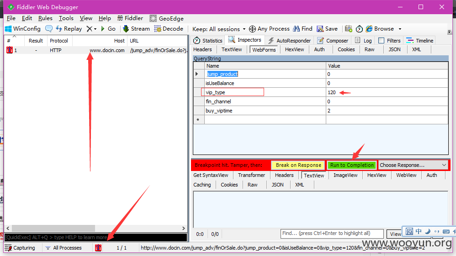
Task: Toggle the Filters tab checkbox
Action: point(381,41)
